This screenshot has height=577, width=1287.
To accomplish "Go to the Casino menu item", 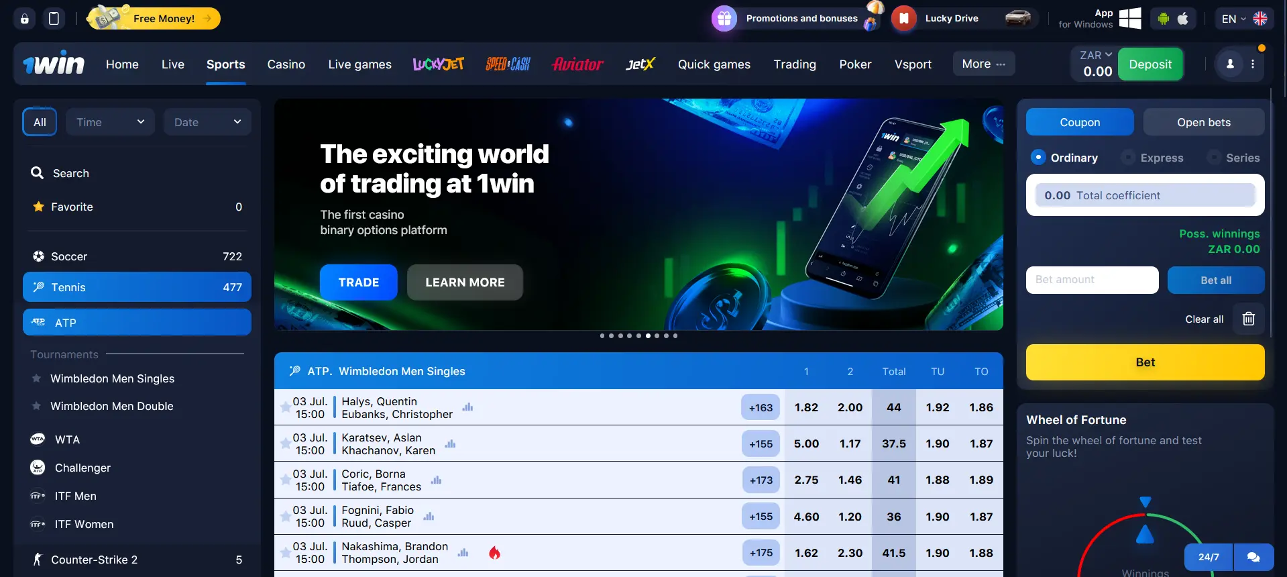I will [286, 64].
